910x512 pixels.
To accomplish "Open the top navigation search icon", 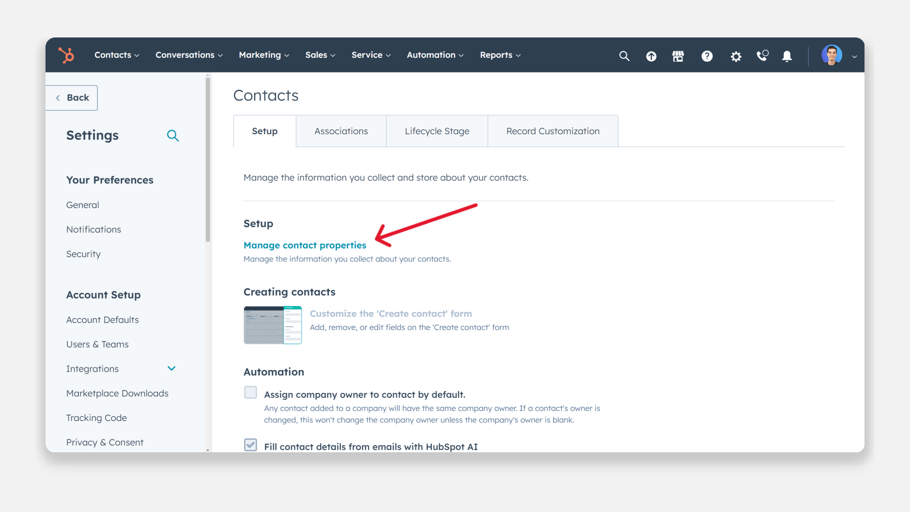I will point(624,56).
